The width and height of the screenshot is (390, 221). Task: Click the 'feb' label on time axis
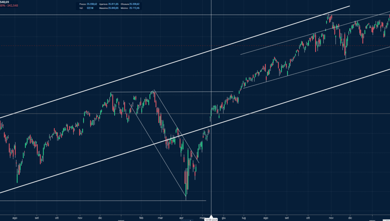coord(141,217)
